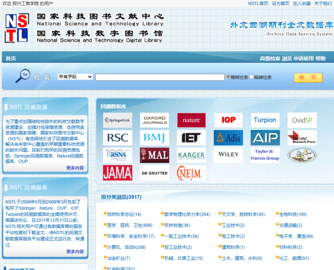Open the NRC Research Press logo

coord(302,138)
